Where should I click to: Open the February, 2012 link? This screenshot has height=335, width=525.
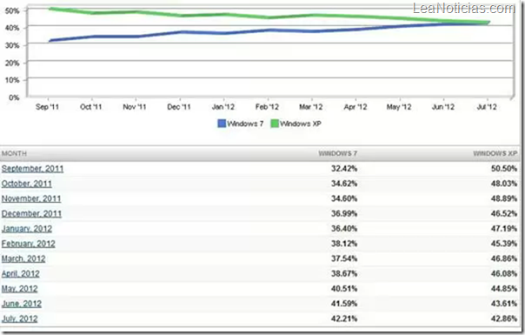click(29, 244)
